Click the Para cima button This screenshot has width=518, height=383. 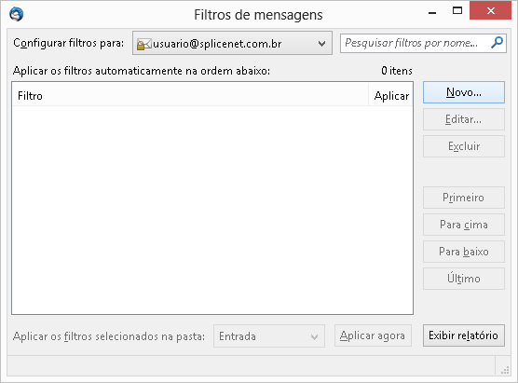click(464, 225)
